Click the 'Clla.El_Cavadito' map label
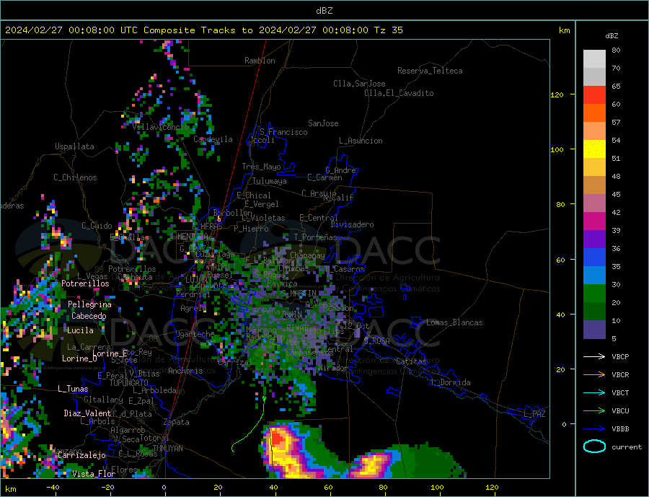649x497 pixels. (x=399, y=93)
